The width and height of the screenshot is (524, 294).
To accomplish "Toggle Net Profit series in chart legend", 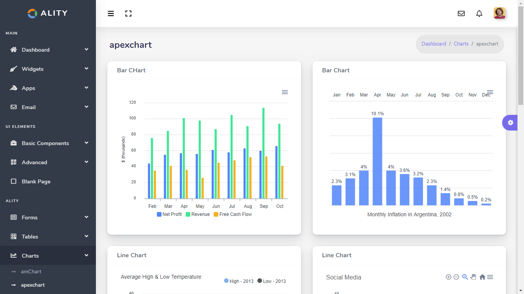I will pos(169,214).
